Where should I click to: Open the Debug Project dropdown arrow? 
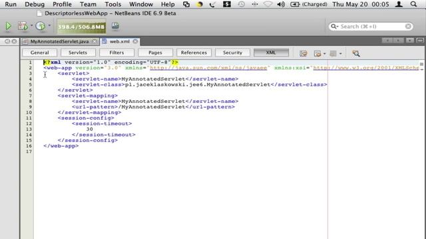point(31,26)
